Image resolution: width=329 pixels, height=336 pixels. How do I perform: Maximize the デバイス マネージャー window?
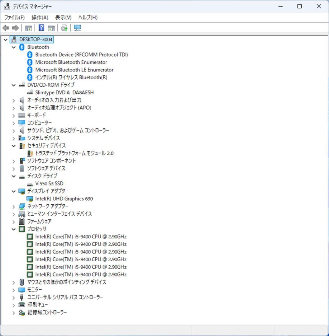click(300, 7)
